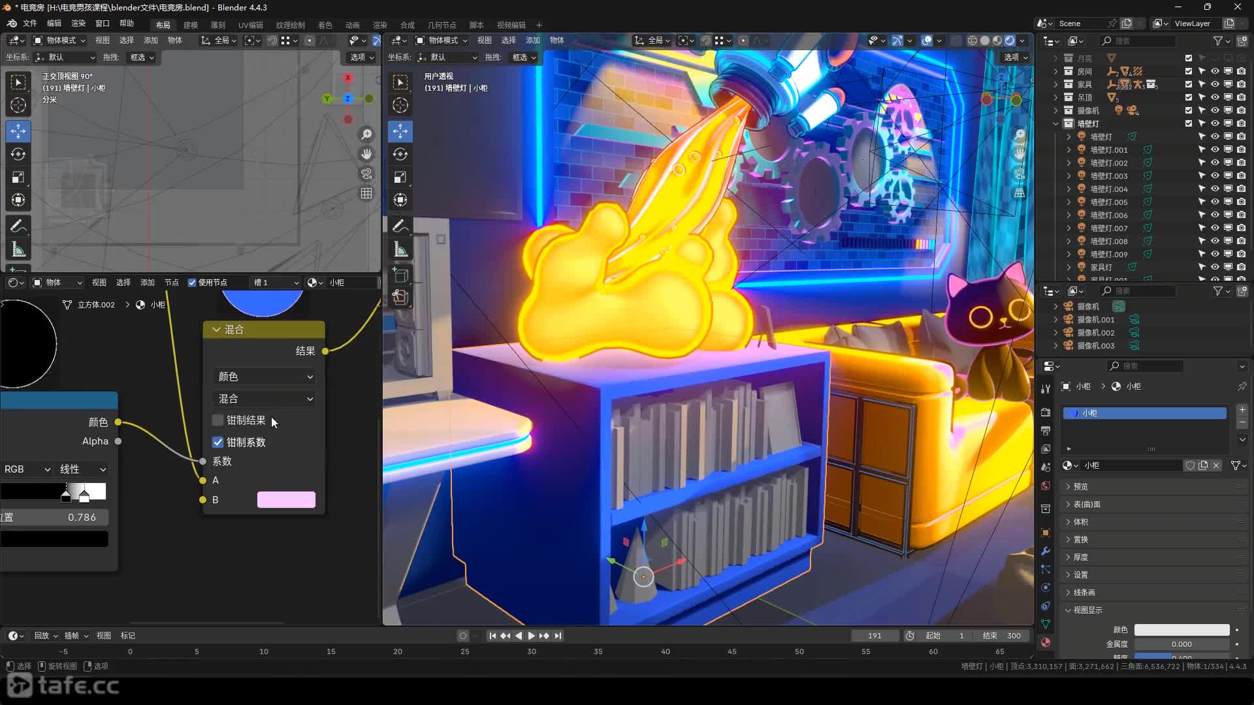Click the 选项 button in right viewport

click(x=1014, y=57)
